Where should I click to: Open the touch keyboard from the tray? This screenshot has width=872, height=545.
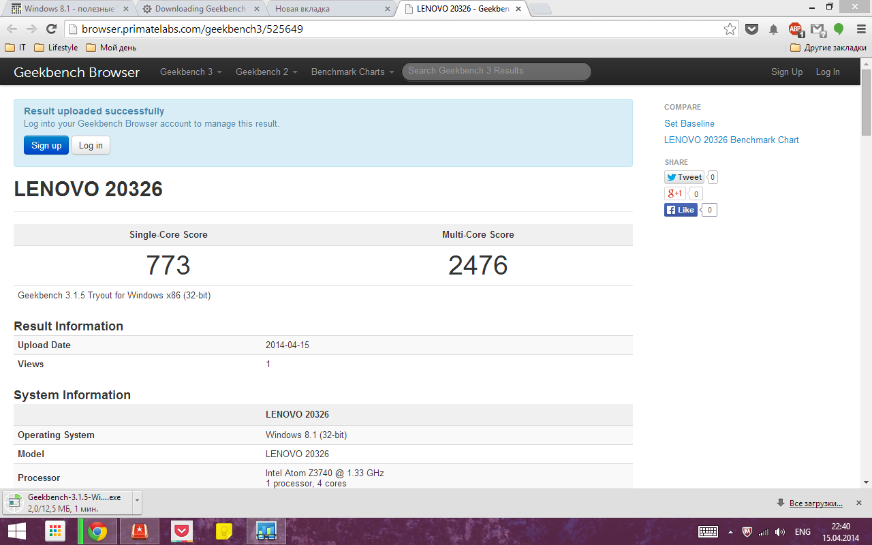[708, 531]
